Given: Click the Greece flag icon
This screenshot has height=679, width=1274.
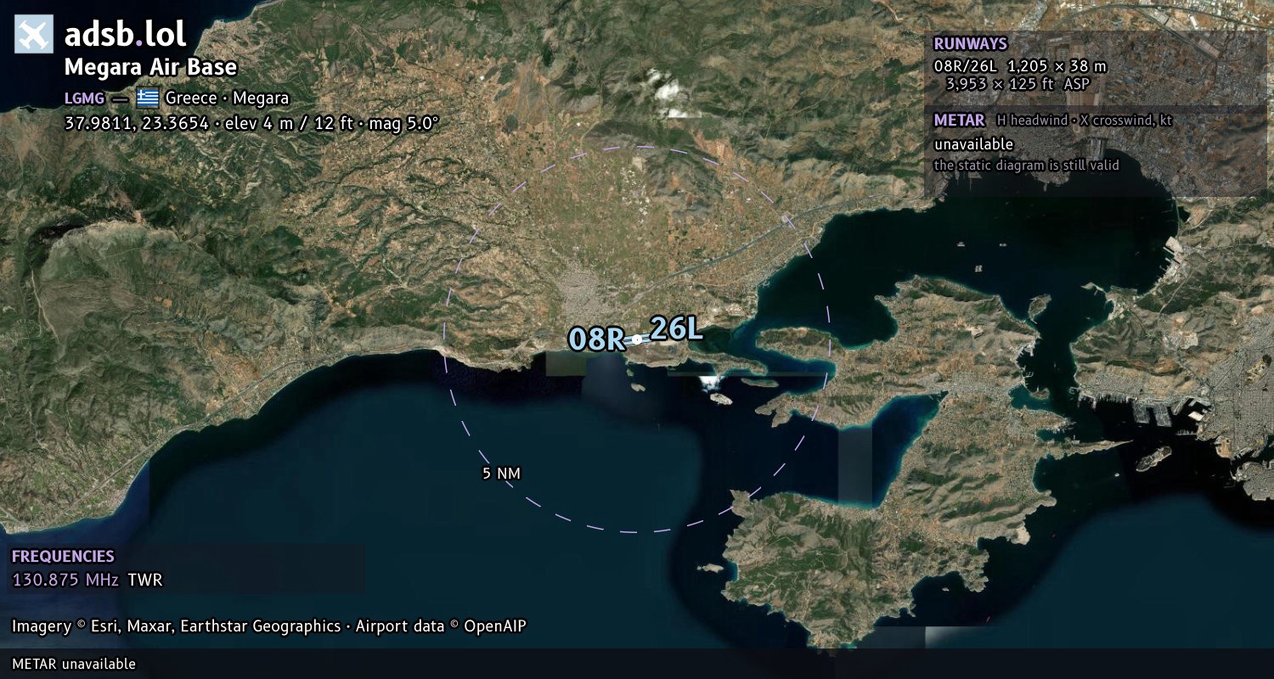Looking at the screenshot, I should pyautogui.click(x=148, y=98).
